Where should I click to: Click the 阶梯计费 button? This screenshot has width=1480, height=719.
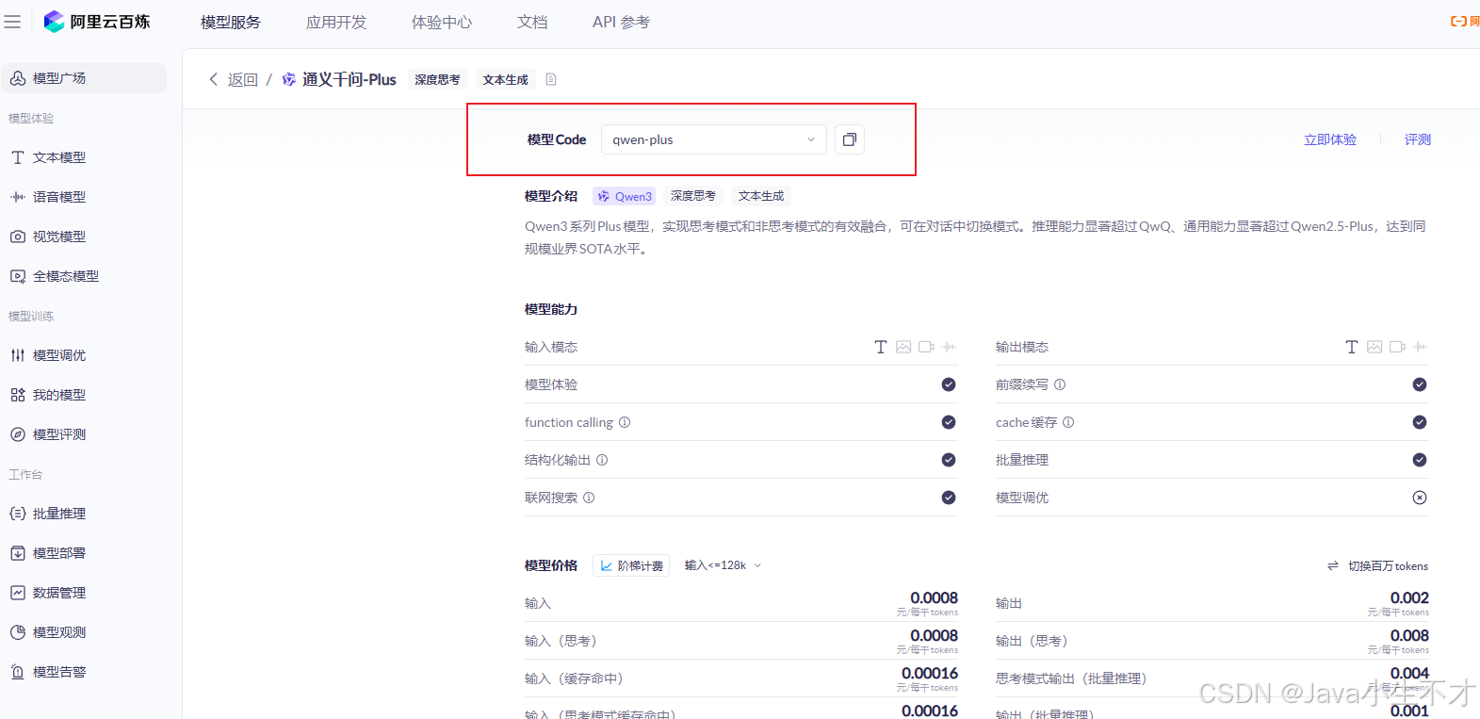[631, 565]
